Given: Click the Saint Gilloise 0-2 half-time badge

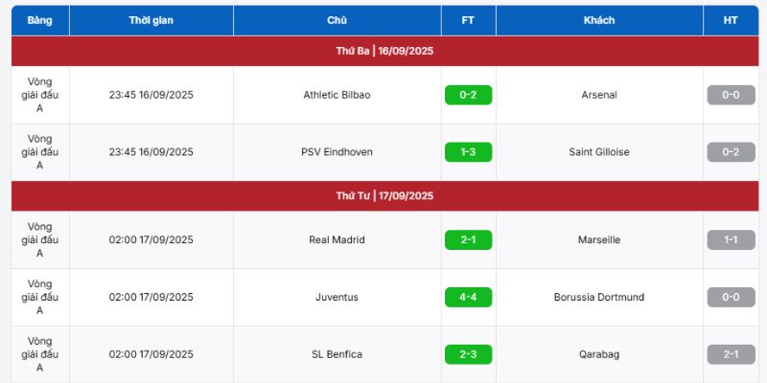Looking at the screenshot, I should (x=731, y=152).
